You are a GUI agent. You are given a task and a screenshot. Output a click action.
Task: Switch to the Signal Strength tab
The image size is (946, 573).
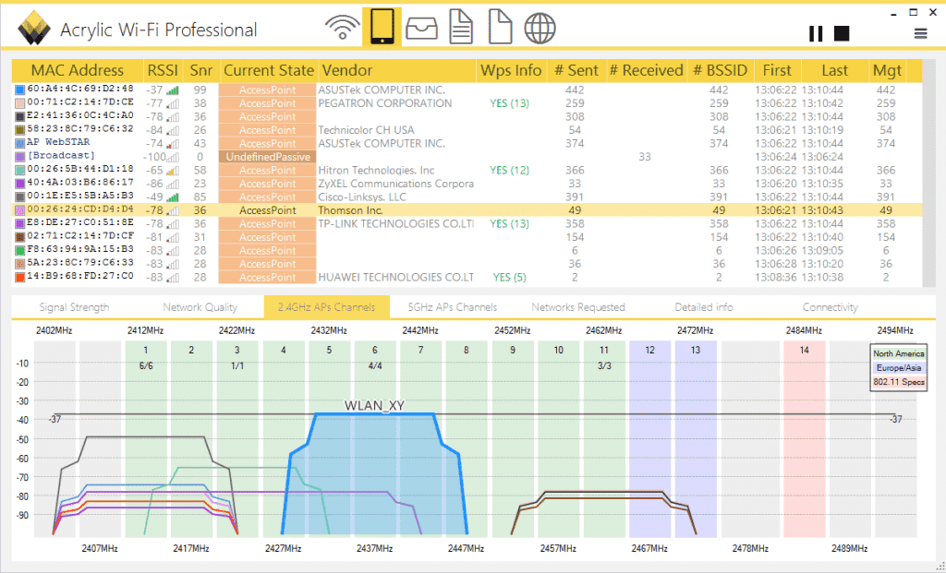pyautogui.click(x=74, y=306)
